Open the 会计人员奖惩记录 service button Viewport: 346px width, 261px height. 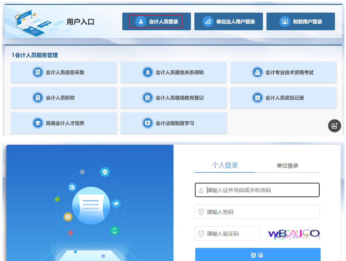coord(283,98)
